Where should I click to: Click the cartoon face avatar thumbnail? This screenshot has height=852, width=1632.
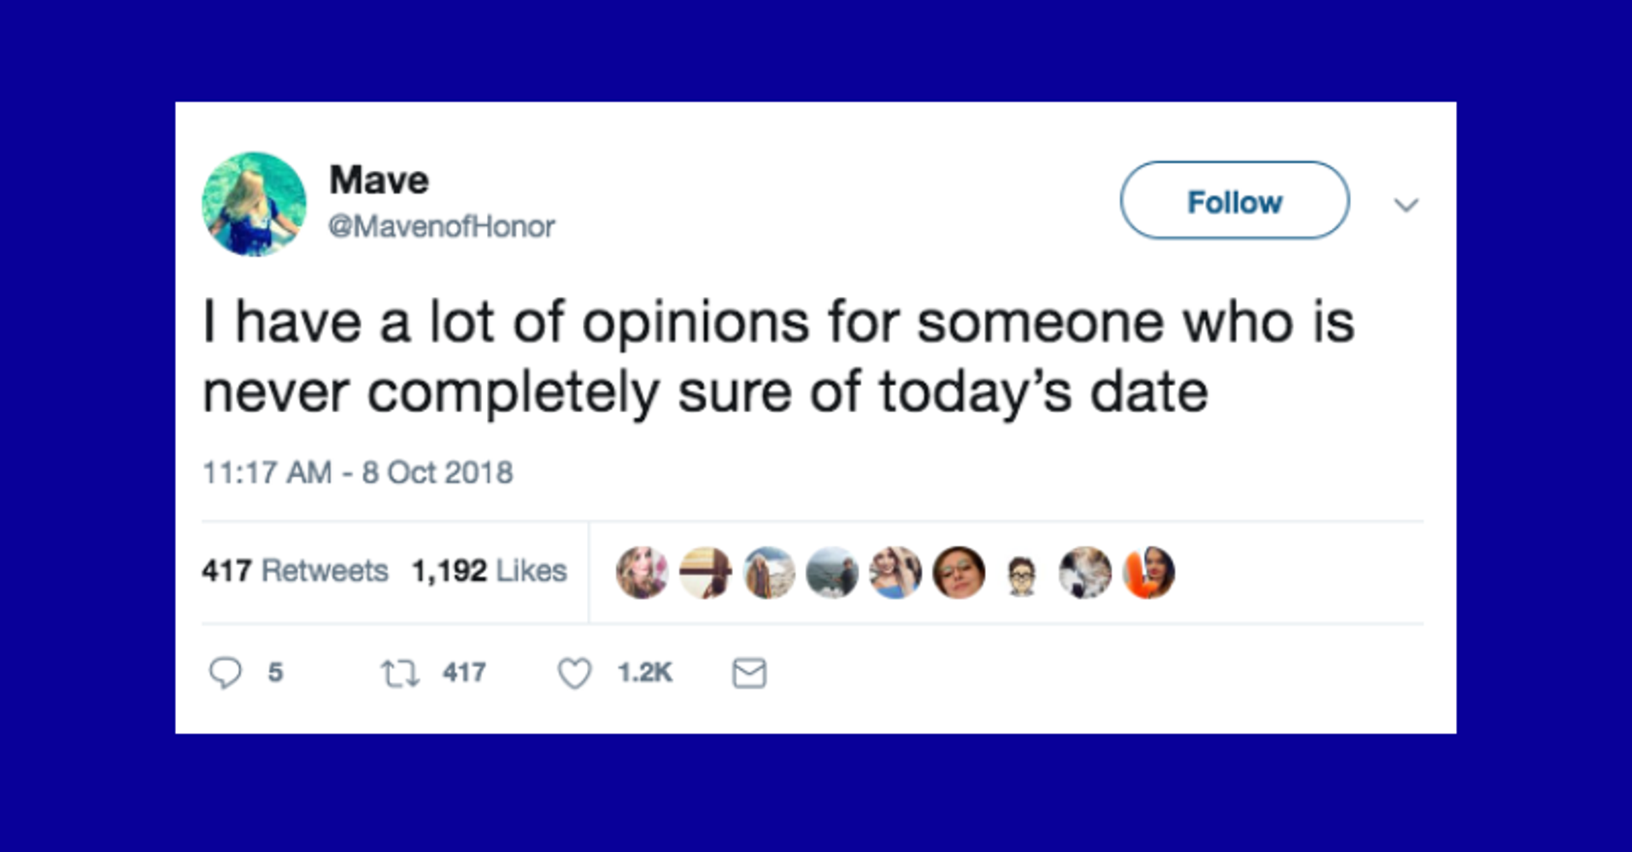[1022, 574]
